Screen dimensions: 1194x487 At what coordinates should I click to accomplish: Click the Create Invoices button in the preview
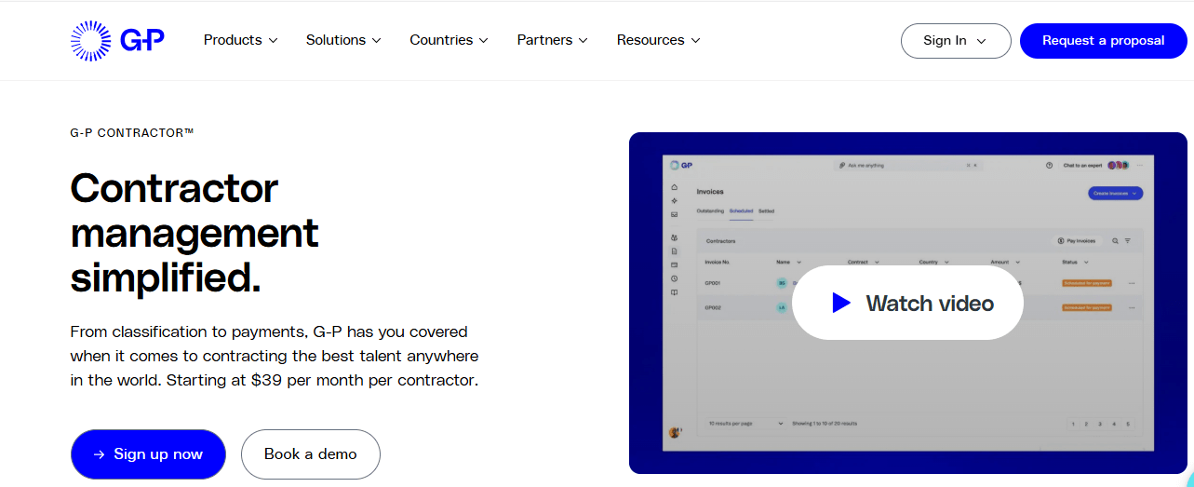pyautogui.click(x=1114, y=193)
